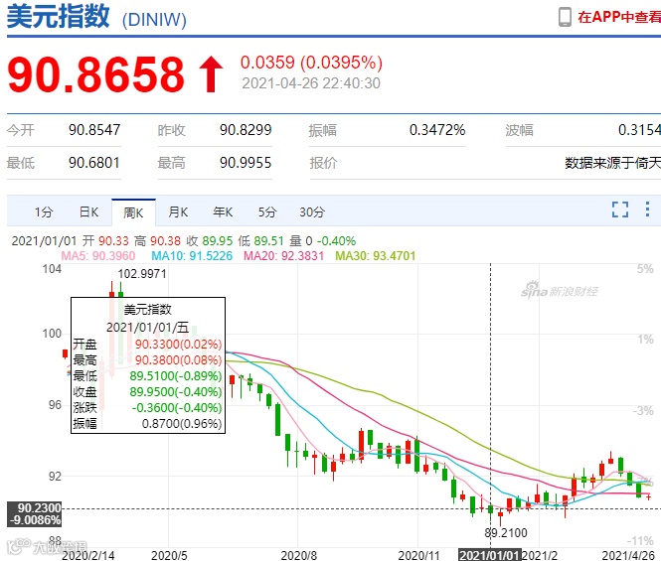Click the tooltip 振幅 value 0.8700(0.96%)
Image resolution: width=661 pixels, height=561 pixels.
coord(182,423)
